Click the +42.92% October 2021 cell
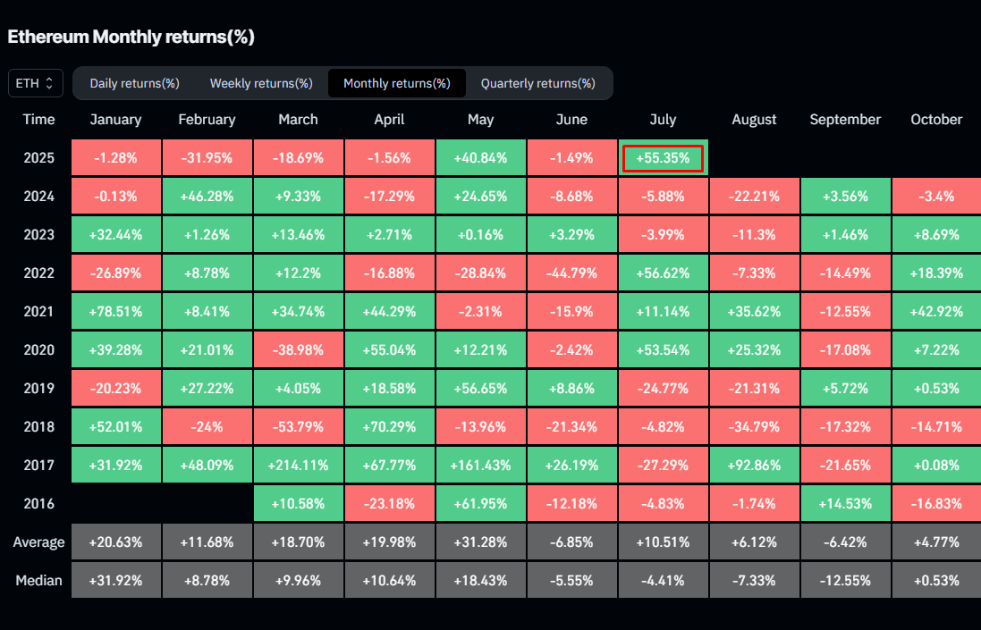The width and height of the screenshot is (981, 630). tap(936, 311)
